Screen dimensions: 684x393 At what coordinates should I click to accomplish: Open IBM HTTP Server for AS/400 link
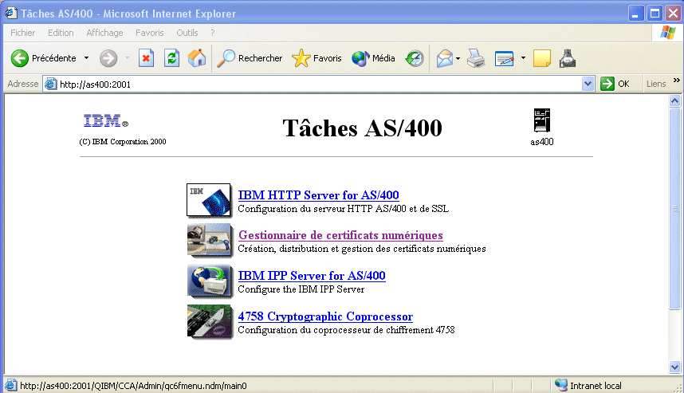point(318,195)
